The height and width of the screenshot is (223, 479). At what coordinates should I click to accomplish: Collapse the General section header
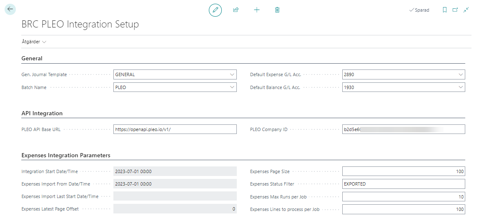click(x=32, y=58)
